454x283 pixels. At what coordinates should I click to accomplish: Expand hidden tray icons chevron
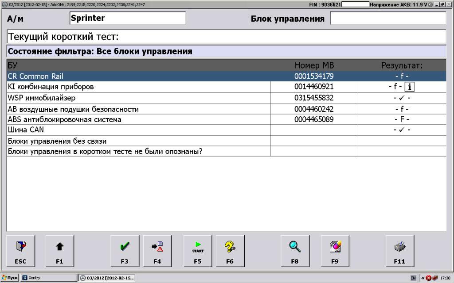[423, 278]
